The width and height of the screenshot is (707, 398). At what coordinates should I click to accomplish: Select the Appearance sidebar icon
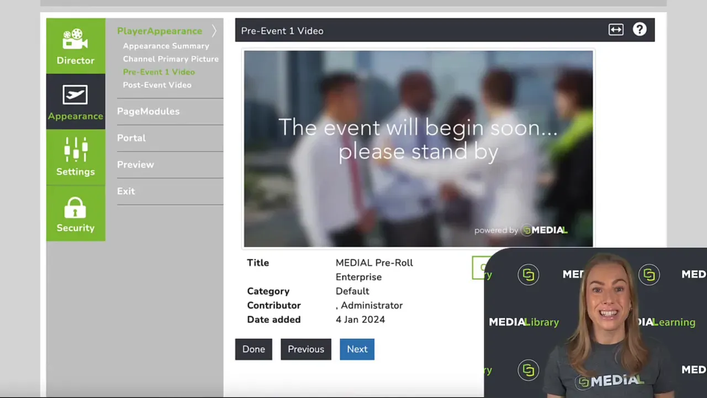(76, 102)
